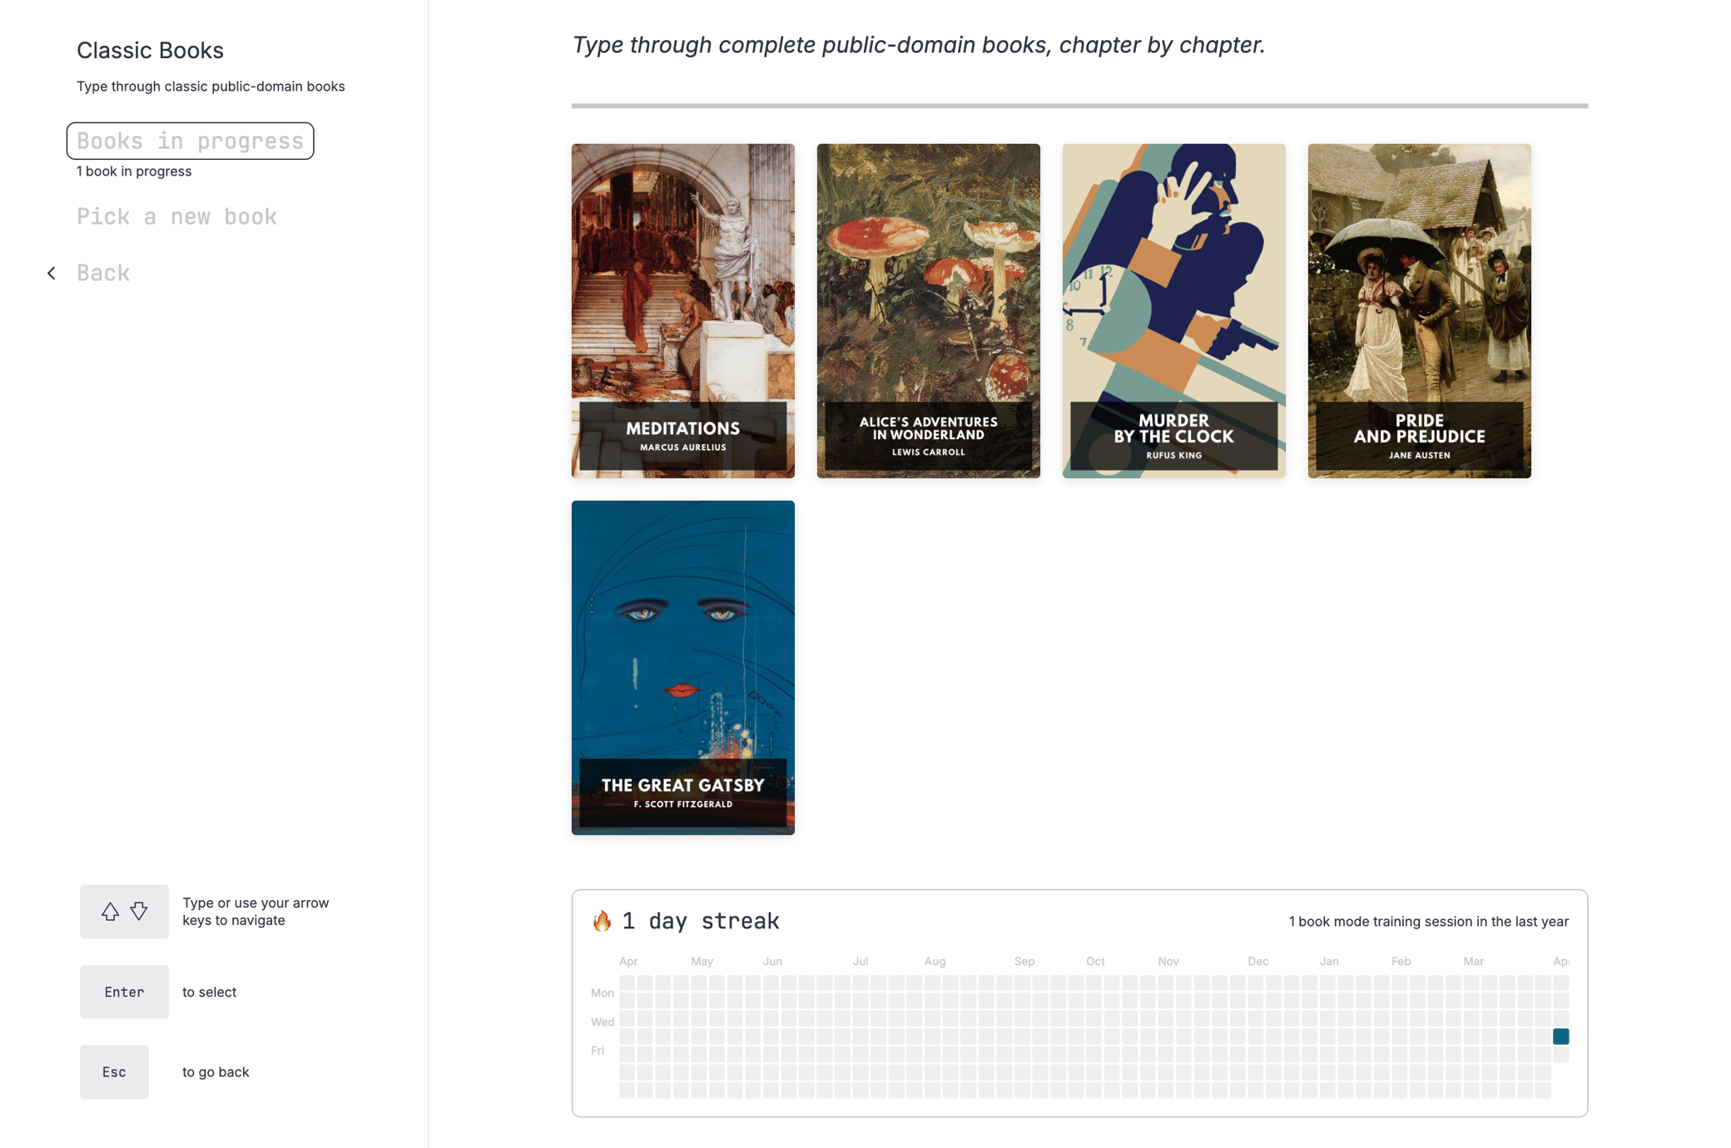Click the up arrow key icon

point(110,911)
